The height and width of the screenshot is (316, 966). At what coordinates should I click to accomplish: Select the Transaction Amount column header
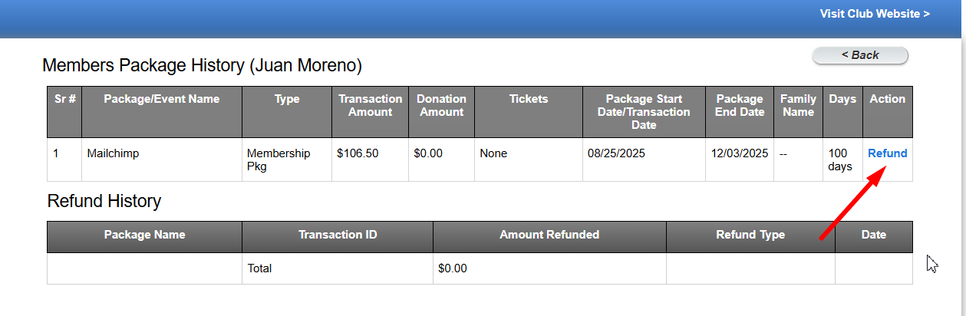pyautogui.click(x=370, y=105)
